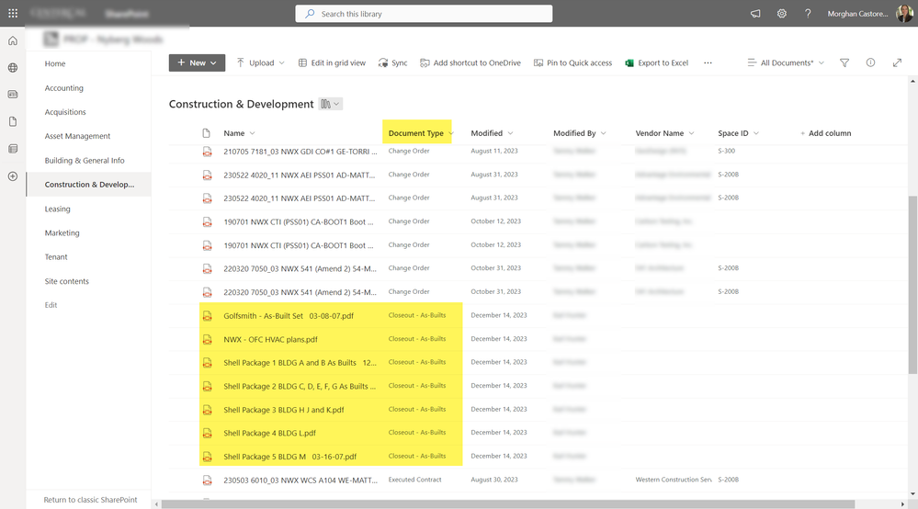This screenshot has height=509, width=918.
Task: Click PDF icon for 210705 7181_03 NWX GDI
Action: tap(208, 152)
